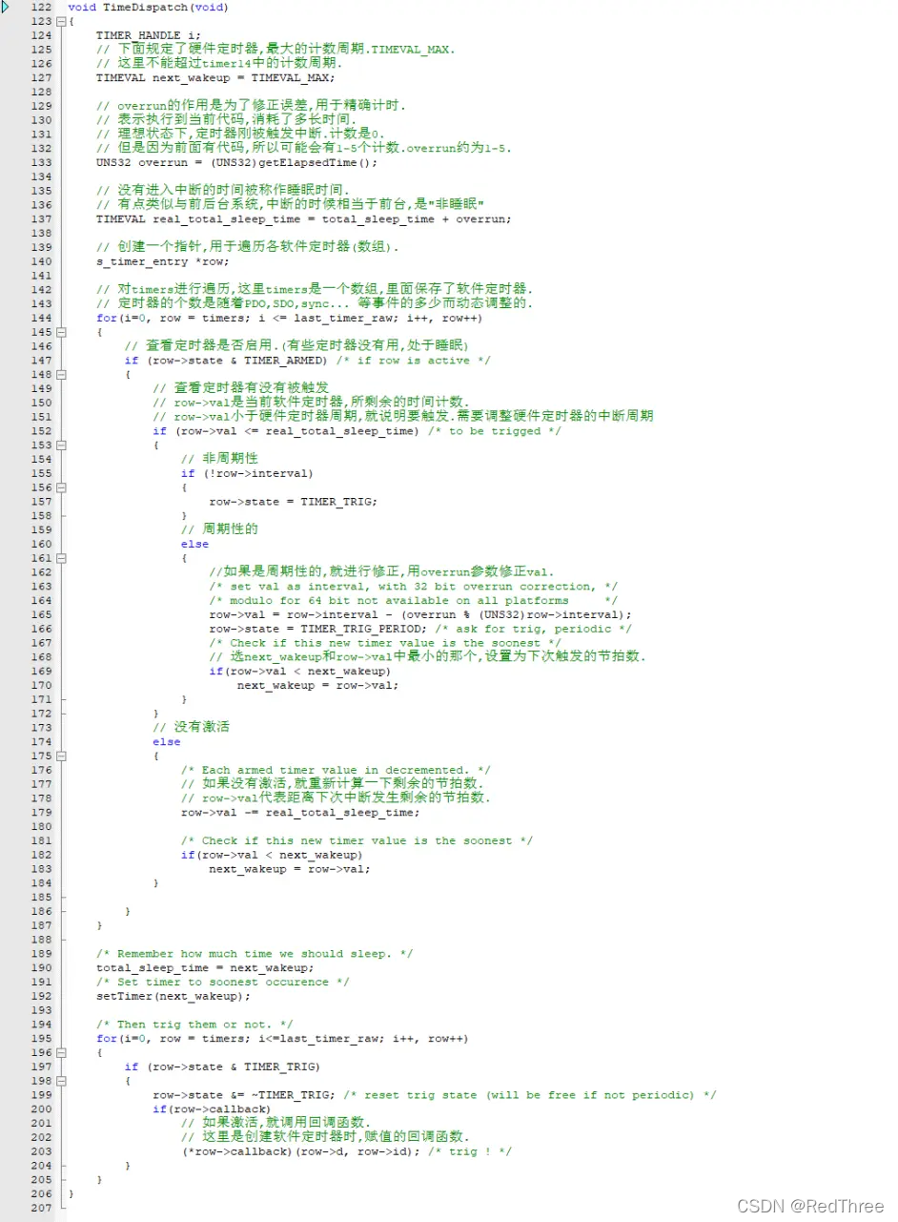The height and width of the screenshot is (1222, 898).
Task: Click 'total_sleep_time = next_wakeup;' statement
Action: coord(205,967)
